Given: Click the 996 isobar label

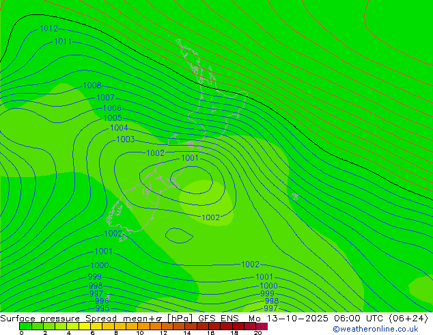Looking at the screenshot, I should (102, 301).
